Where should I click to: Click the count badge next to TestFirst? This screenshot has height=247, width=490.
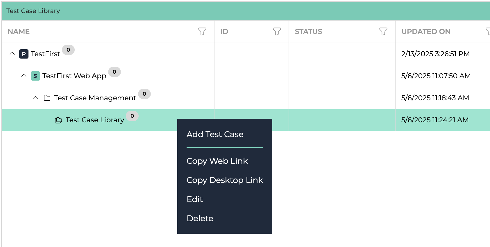coord(68,50)
